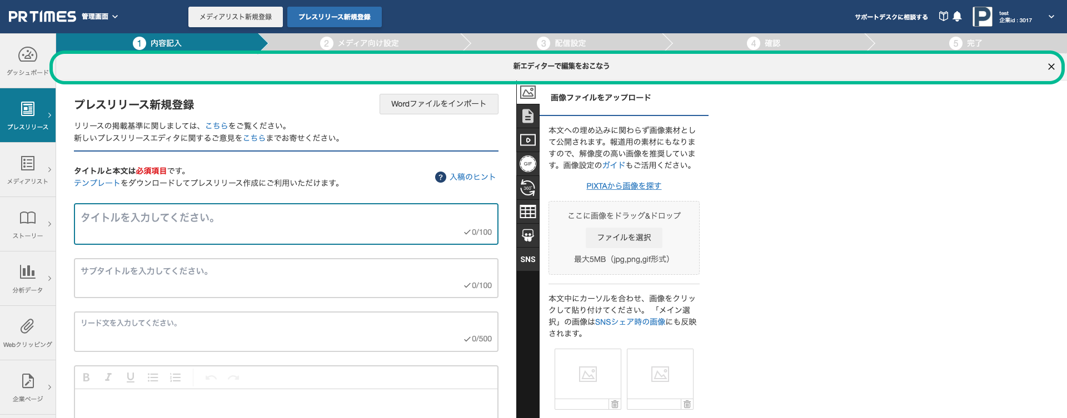The width and height of the screenshot is (1067, 418).
Task: Click the question mark hint icon
Action: [x=441, y=177]
